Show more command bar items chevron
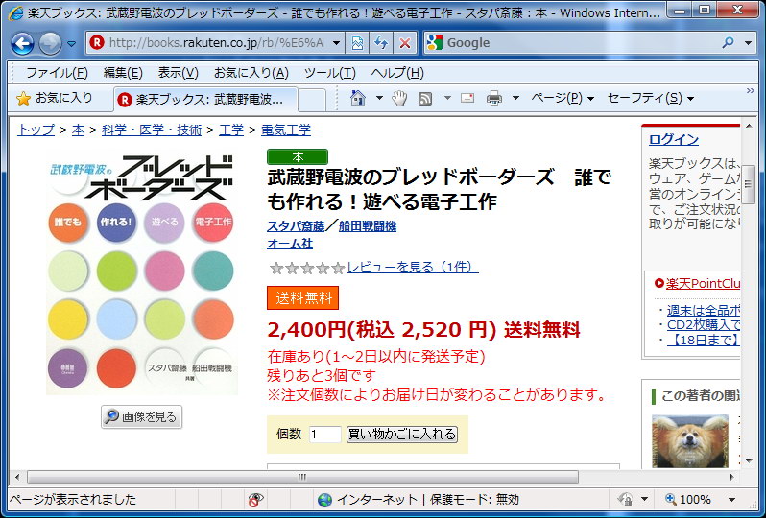 click(751, 91)
